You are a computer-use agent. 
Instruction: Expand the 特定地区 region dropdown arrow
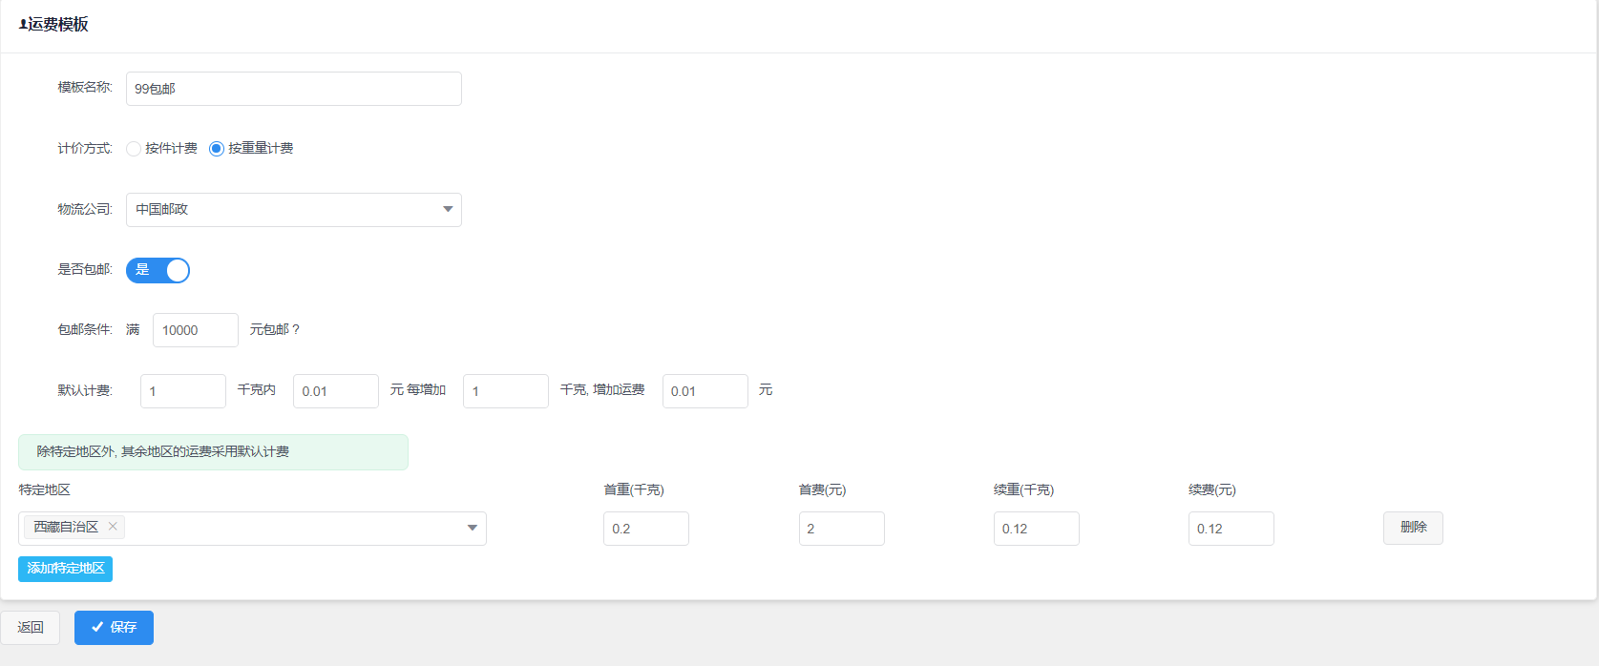(x=472, y=528)
